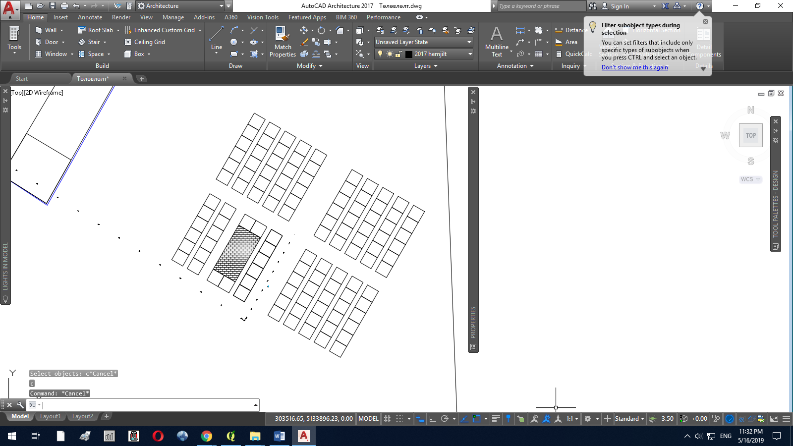Expand the Modify panel
Image resolution: width=793 pixels, height=446 pixels.
310,66
